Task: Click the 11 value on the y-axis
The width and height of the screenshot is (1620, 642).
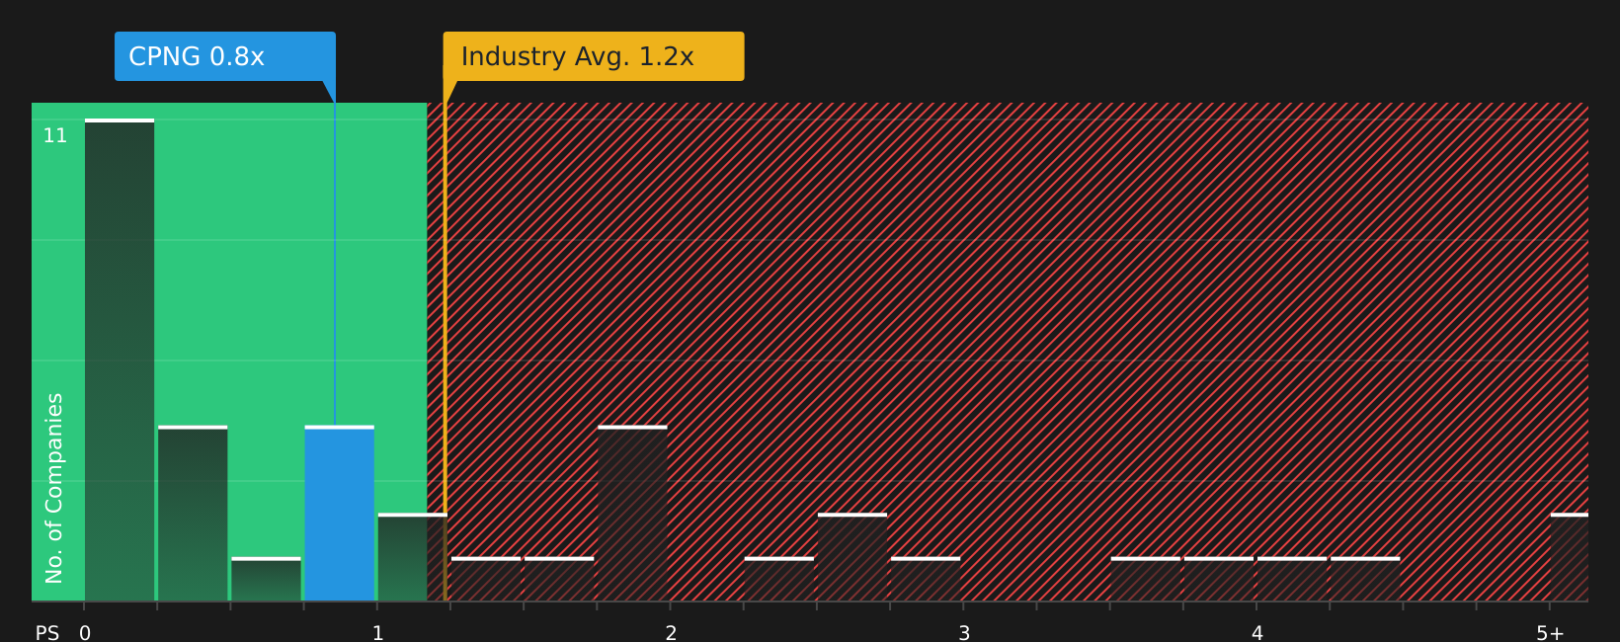Action: [55, 135]
